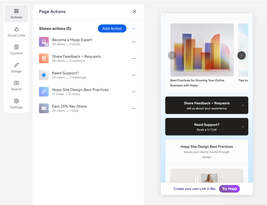Click the Share Feedback + Requests form icon
Screen dimensions: 267x205
pyautogui.click(x=44, y=59)
